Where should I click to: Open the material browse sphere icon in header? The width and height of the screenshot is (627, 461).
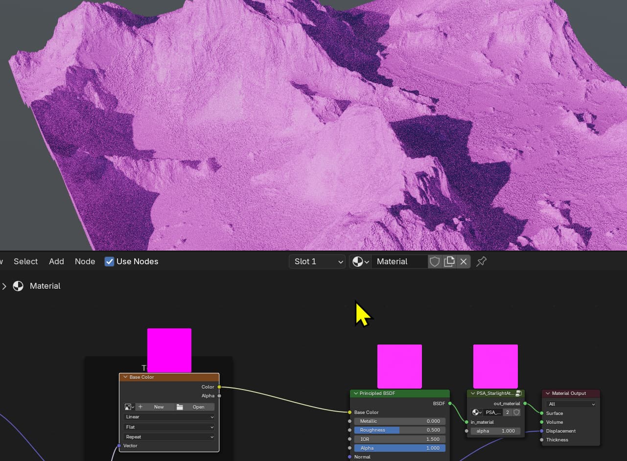click(x=360, y=261)
